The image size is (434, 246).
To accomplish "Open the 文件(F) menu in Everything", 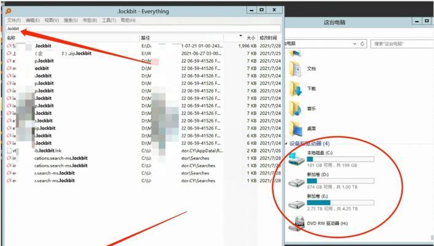I will [14, 20].
